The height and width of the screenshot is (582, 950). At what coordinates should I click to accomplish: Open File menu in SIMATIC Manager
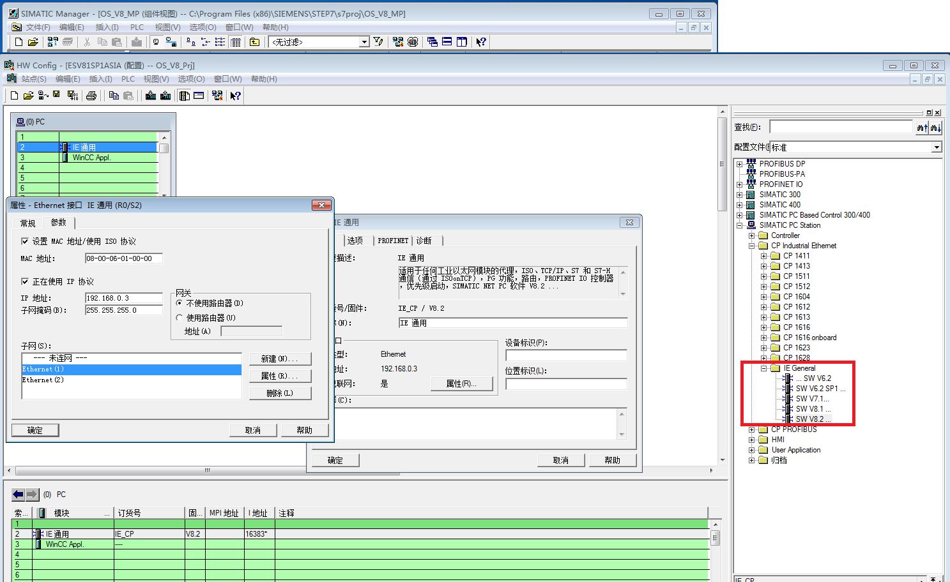(x=38, y=27)
